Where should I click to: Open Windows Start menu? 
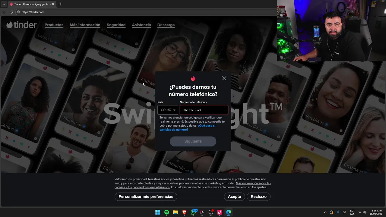pos(158,212)
